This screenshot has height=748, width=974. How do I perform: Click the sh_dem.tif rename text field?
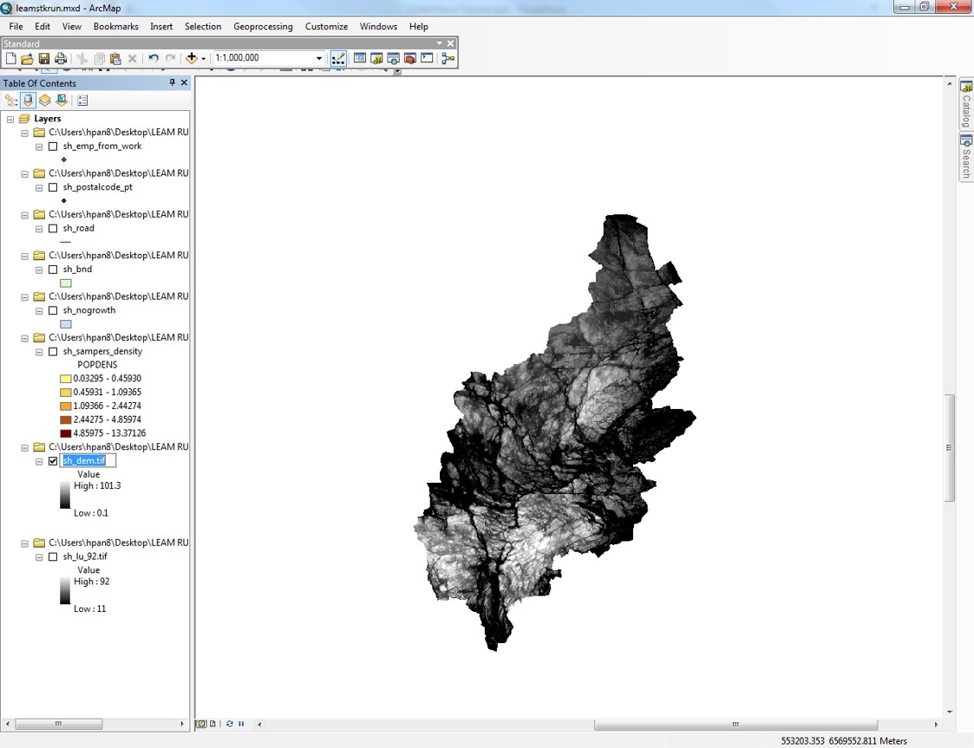tap(88, 460)
